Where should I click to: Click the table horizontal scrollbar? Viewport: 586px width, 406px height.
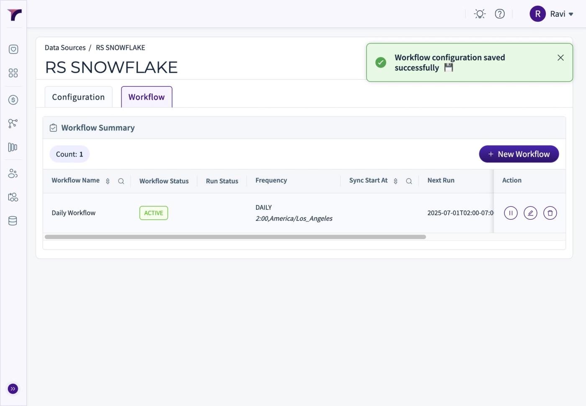pyautogui.click(x=235, y=237)
